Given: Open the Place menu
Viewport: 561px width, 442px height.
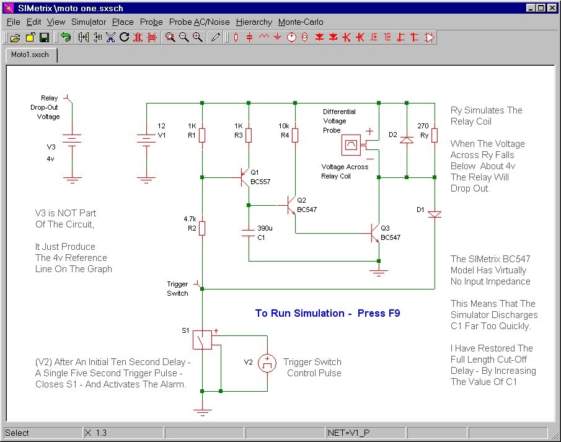Looking at the screenshot, I should [123, 22].
